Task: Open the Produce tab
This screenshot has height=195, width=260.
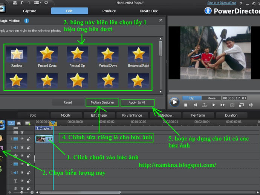Action: pyautogui.click(x=109, y=11)
